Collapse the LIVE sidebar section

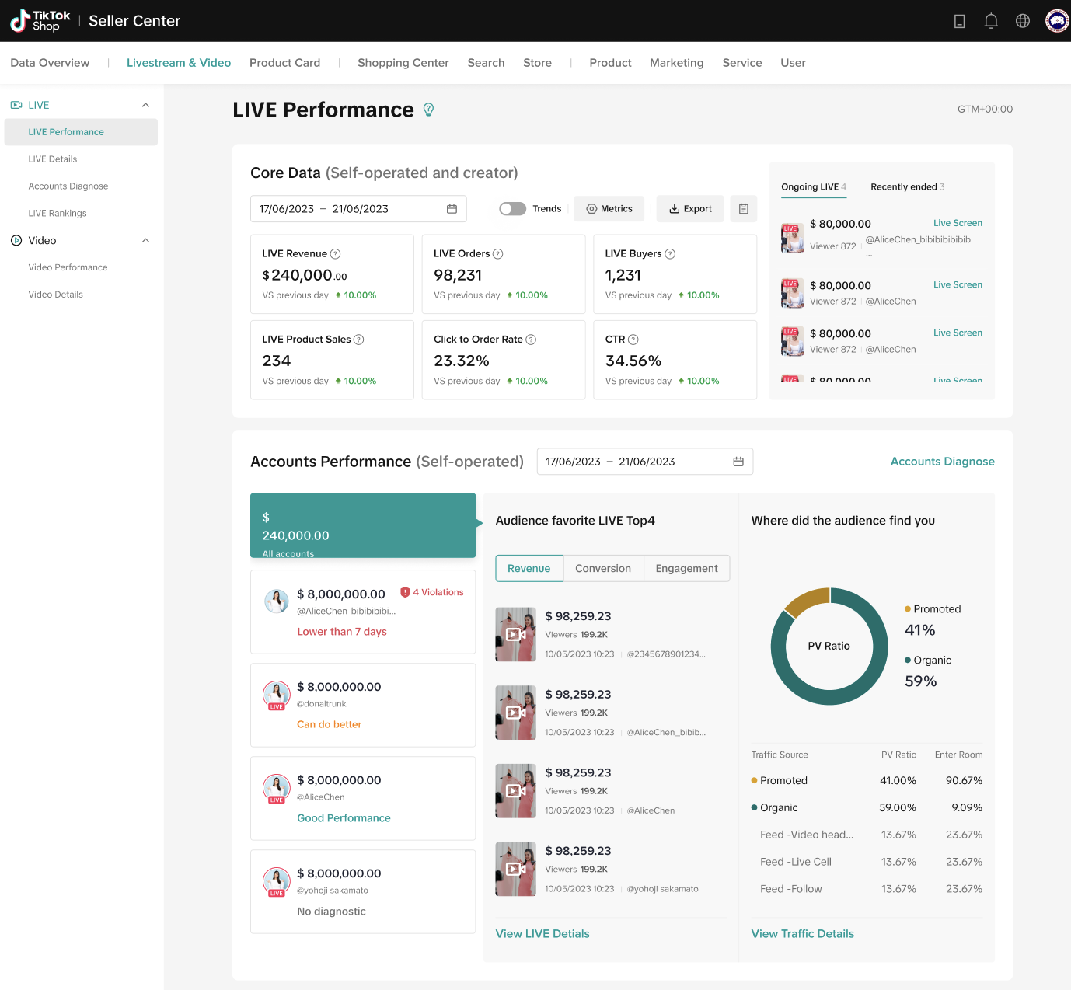tap(145, 105)
